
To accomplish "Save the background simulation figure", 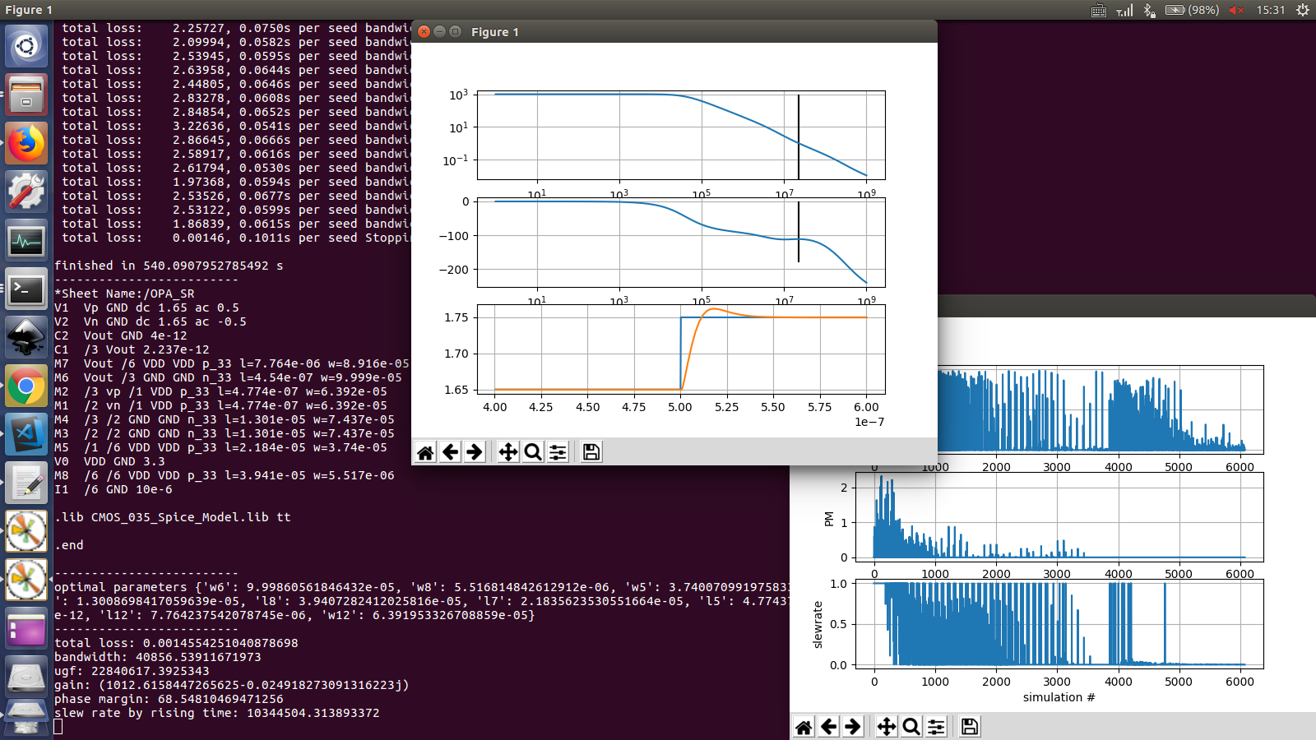I will [x=970, y=727].
